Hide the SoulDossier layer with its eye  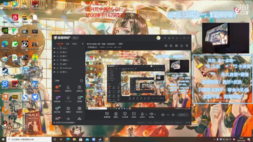(x=54, y=68)
